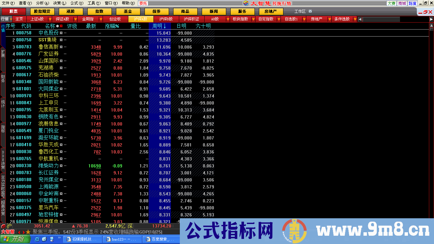Switch to the 创业板 tab
The image size is (434, 244).
click(115, 19)
